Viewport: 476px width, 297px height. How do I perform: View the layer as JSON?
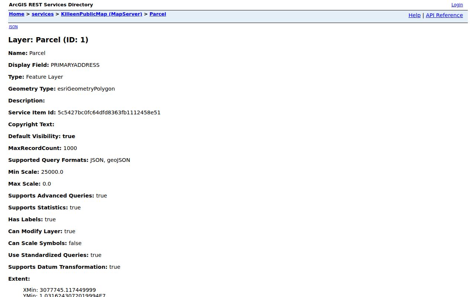coord(13,27)
